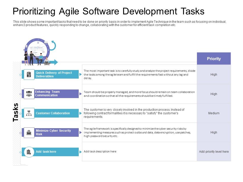Click the Add task description here field
This screenshot has width=243, height=182.
(100, 151)
